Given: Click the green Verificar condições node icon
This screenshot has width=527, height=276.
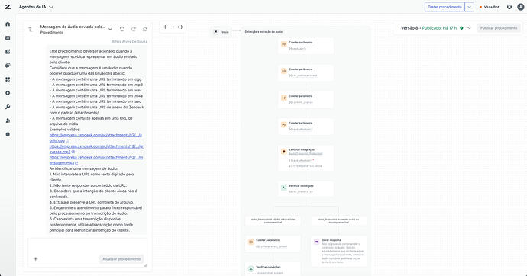Looking at the screenshot, I should [x=283, y=188].
